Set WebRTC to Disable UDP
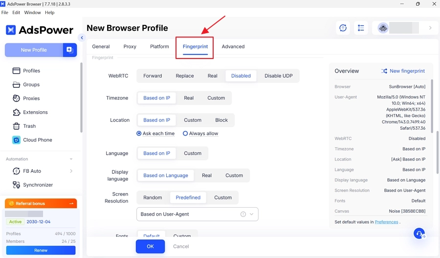Image resolution: width=440 pixels, height=258 pixels. (278, 76)
